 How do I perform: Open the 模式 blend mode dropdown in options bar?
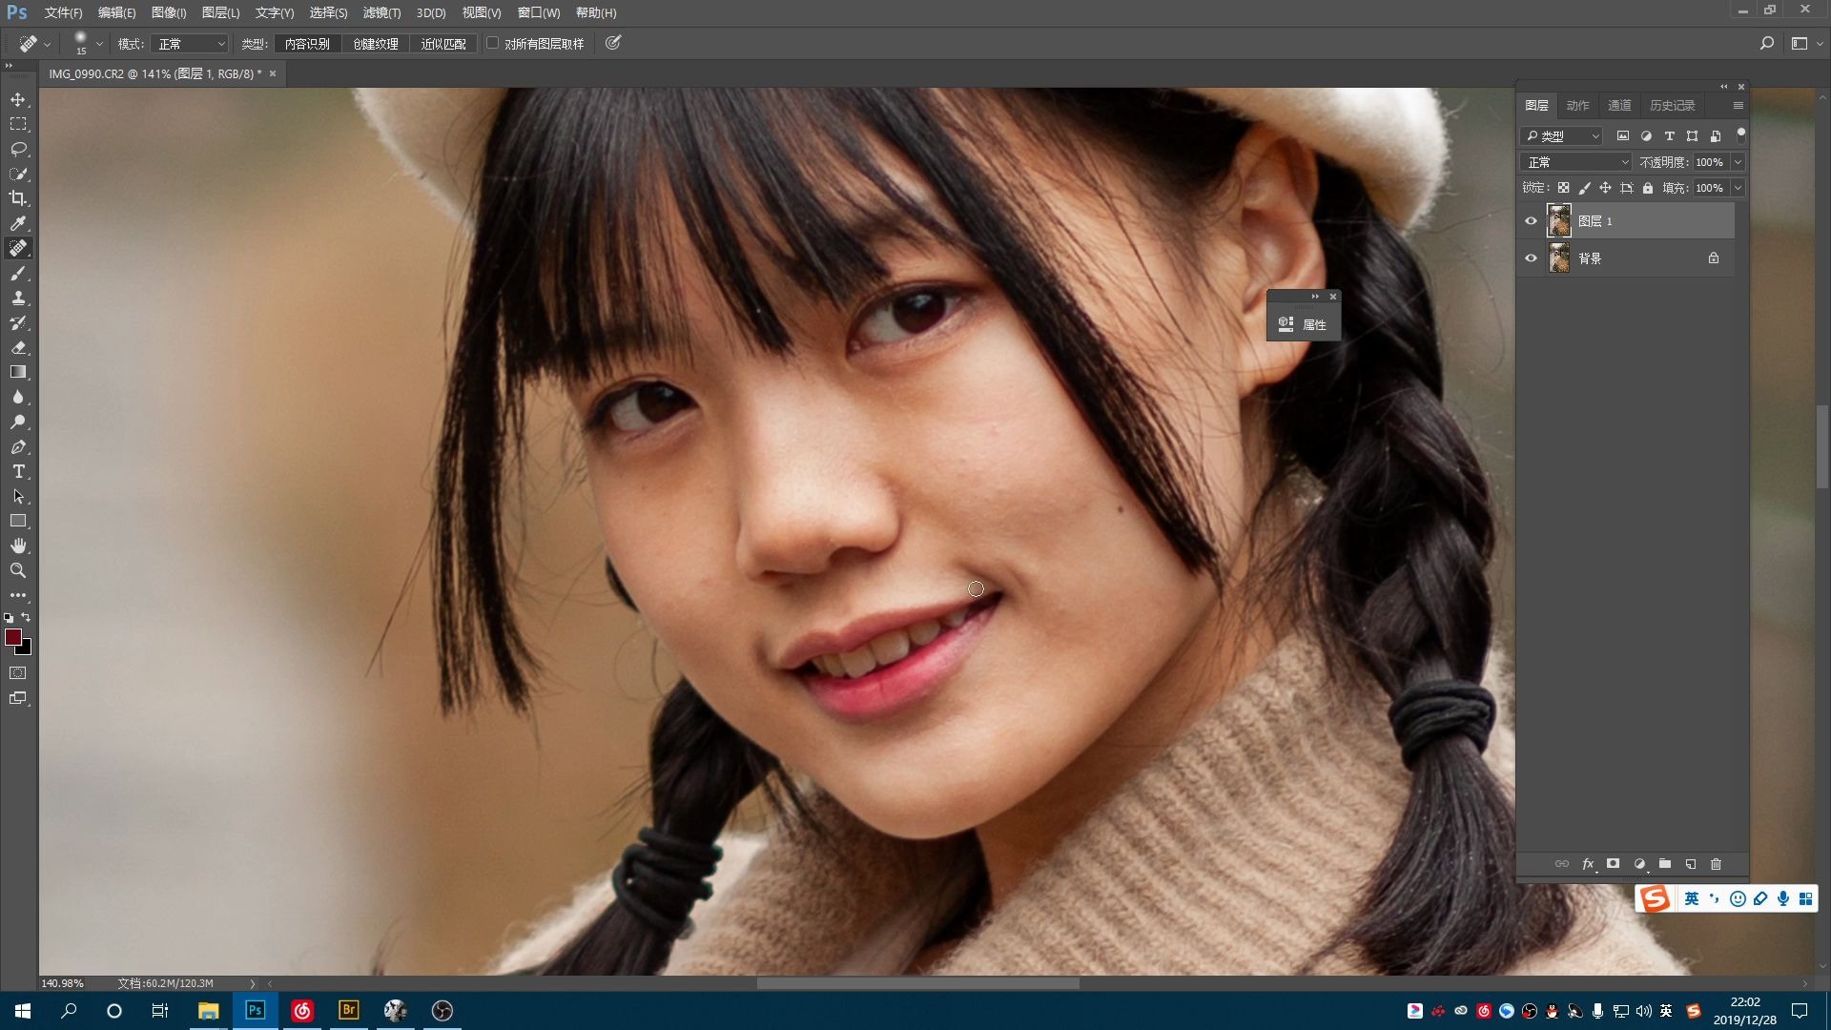[x=191, y=44]
